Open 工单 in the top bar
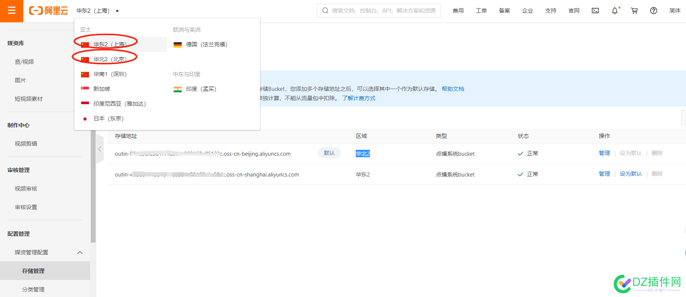Screen dimensions: 686x297 (x=481, y=11)
